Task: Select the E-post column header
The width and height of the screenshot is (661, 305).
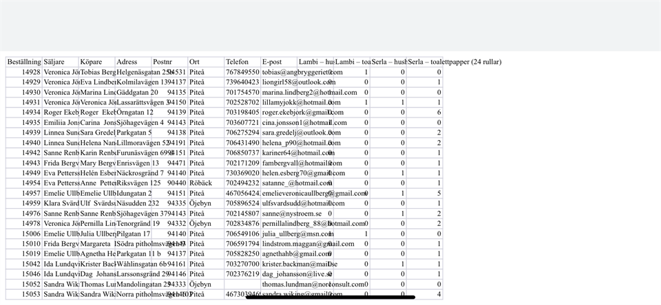Action: coord(279,62)
